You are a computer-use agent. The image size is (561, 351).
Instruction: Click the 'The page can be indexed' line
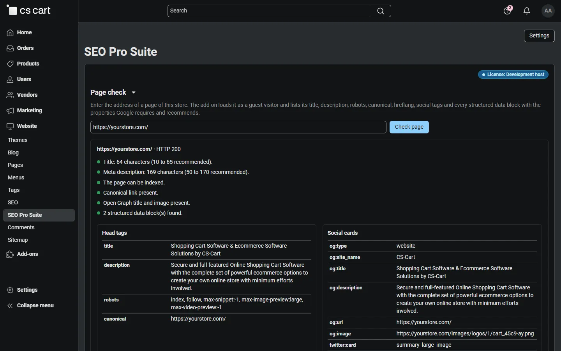[x=134, y=183]
